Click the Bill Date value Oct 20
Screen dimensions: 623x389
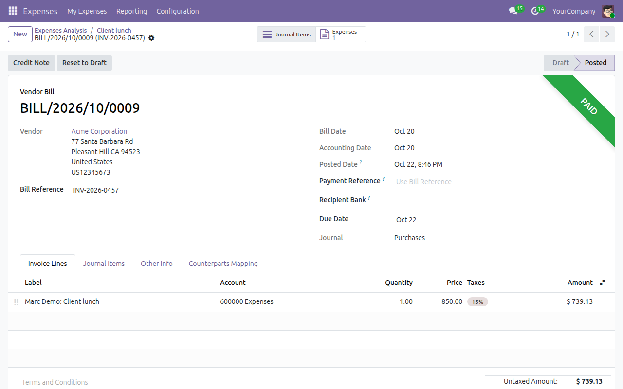(404, 131)
